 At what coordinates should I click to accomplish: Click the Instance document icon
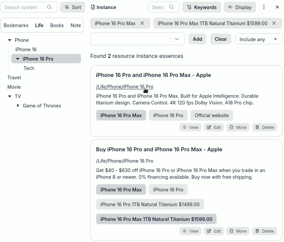(x=93, y=7)
